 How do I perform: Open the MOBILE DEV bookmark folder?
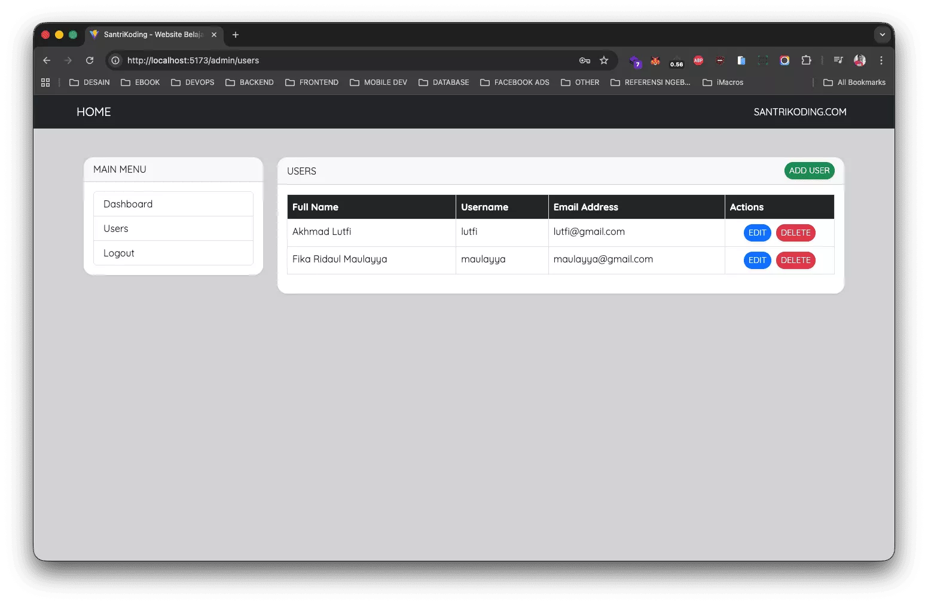[378, 82]
